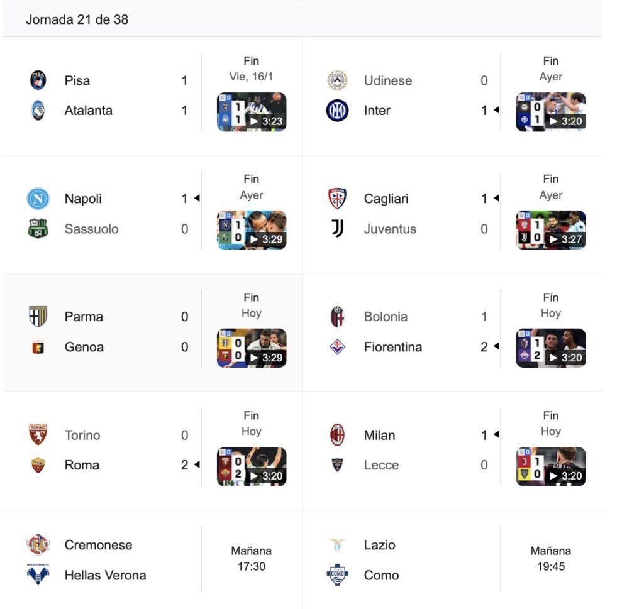Click the Fiorentina crest icon

(x=338, y=347)
